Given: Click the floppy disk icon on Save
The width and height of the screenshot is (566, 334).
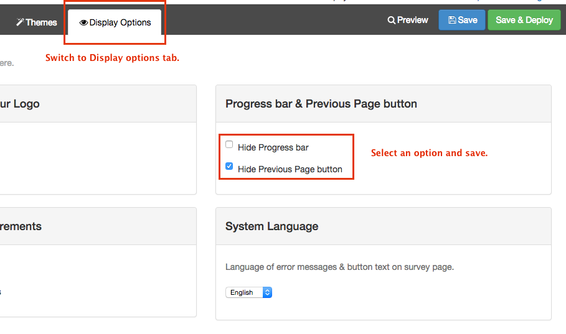Looking at the screenshot, I should pos(451,20).
